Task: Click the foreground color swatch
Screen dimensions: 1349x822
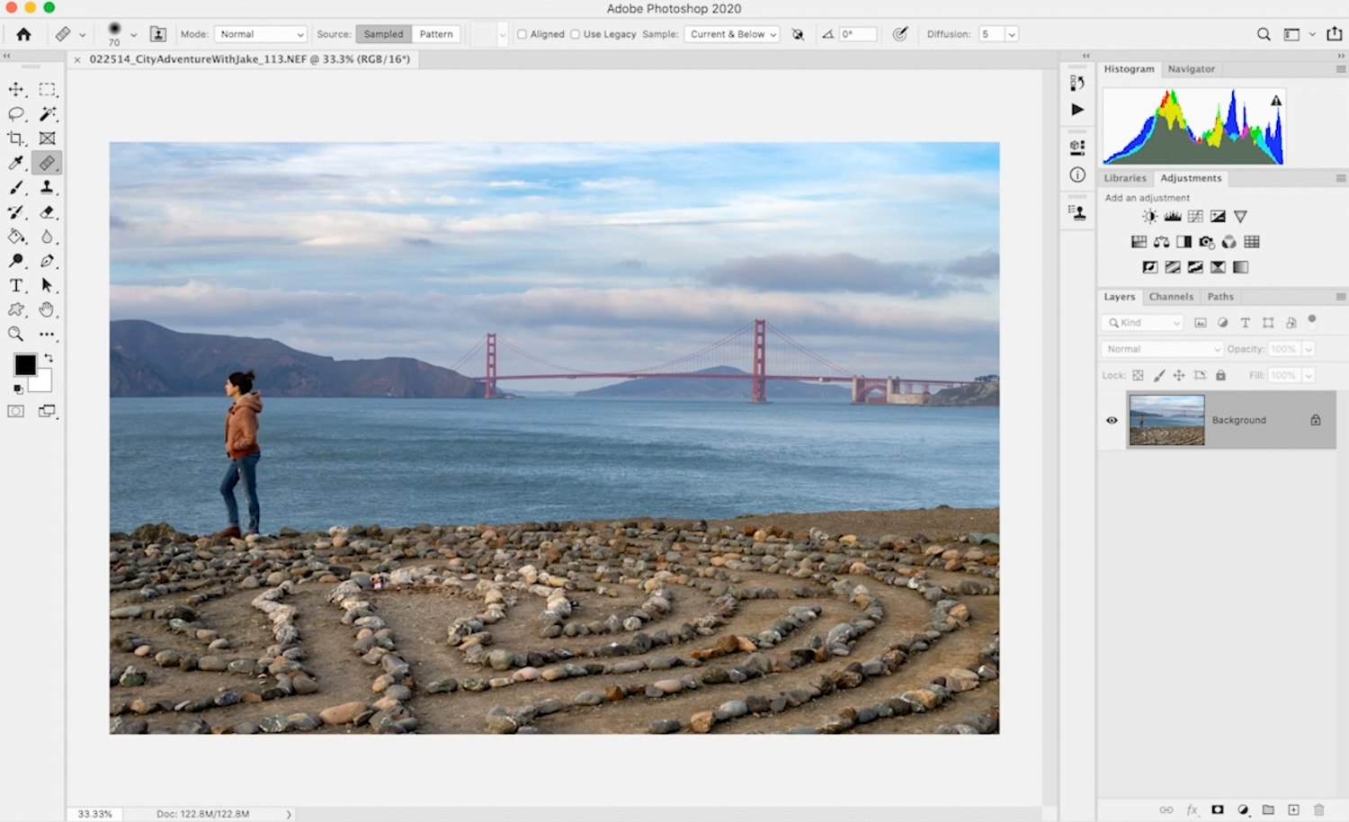Action: tap(25, 365)
